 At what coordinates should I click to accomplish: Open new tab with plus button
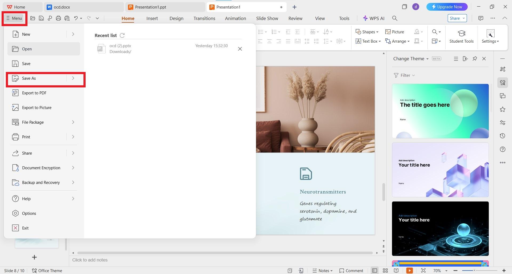(x=294, y=7)
